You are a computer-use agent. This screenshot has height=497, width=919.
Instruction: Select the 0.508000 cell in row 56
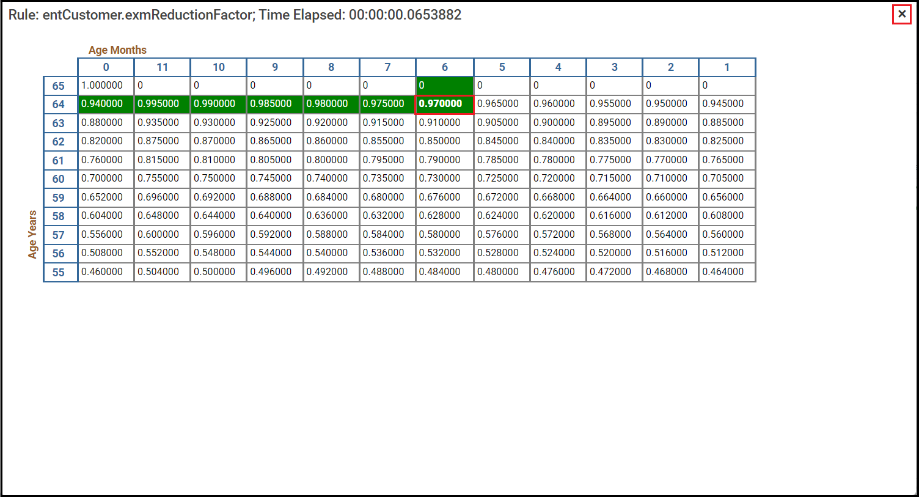point(106,253)
